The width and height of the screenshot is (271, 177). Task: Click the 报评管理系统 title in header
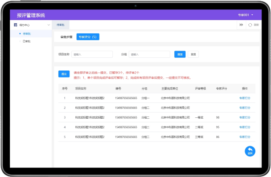point(31,15)
